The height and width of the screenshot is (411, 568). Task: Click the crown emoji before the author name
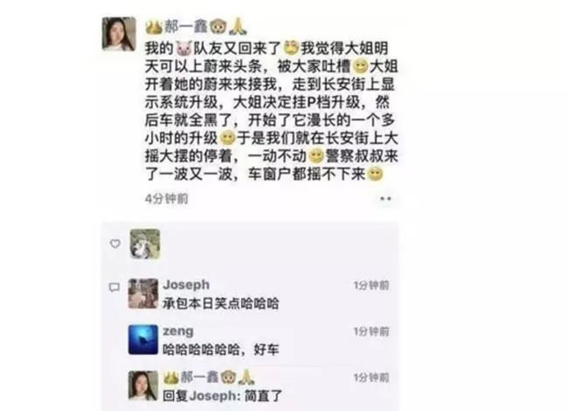pyautogui.click(x=154, y=27)
